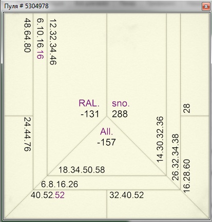Select the RAL. player name
The height and width of the screenshot is (222, 212).
pyautogui.click(x=89, y=103)
